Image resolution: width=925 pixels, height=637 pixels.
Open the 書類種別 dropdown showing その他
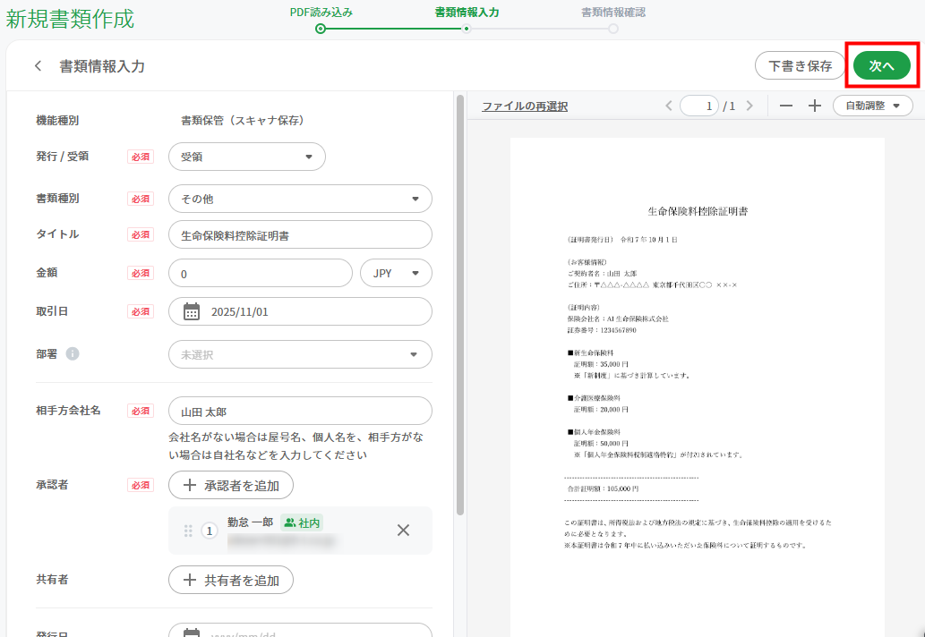[x=300, y=199]
